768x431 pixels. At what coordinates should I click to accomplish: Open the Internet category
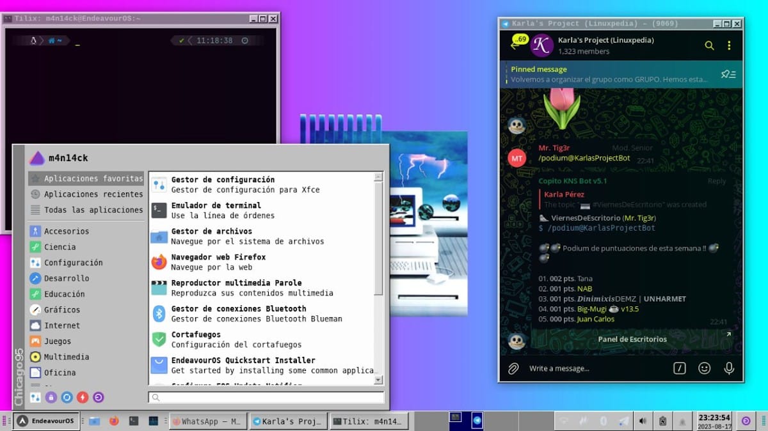[86, 325]
